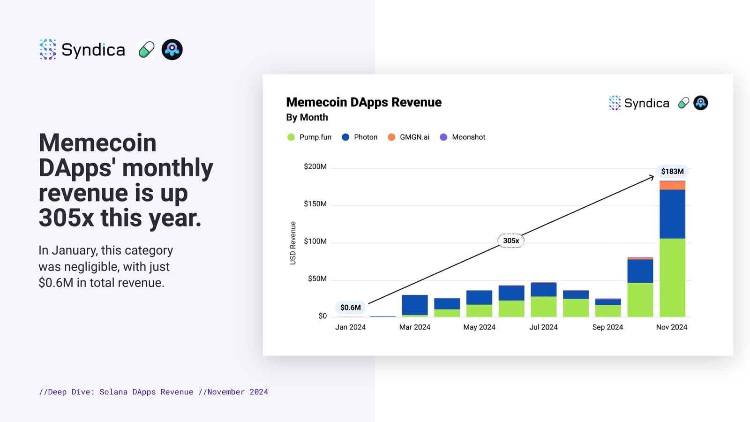This screenshot has height=422, width=750.
Task: Click the orange GMGN.ai segment of the November bar
Action: click(x=672, y=186)
